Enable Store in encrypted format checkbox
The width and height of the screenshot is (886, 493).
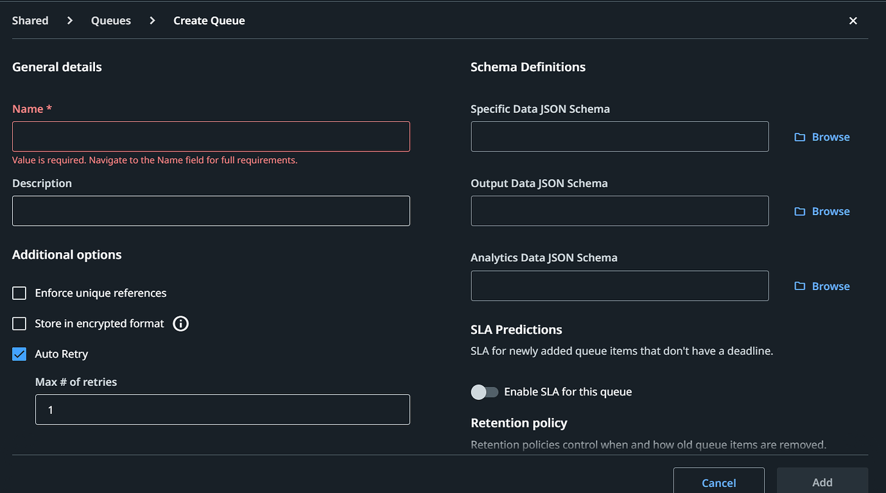pos(19,324)
